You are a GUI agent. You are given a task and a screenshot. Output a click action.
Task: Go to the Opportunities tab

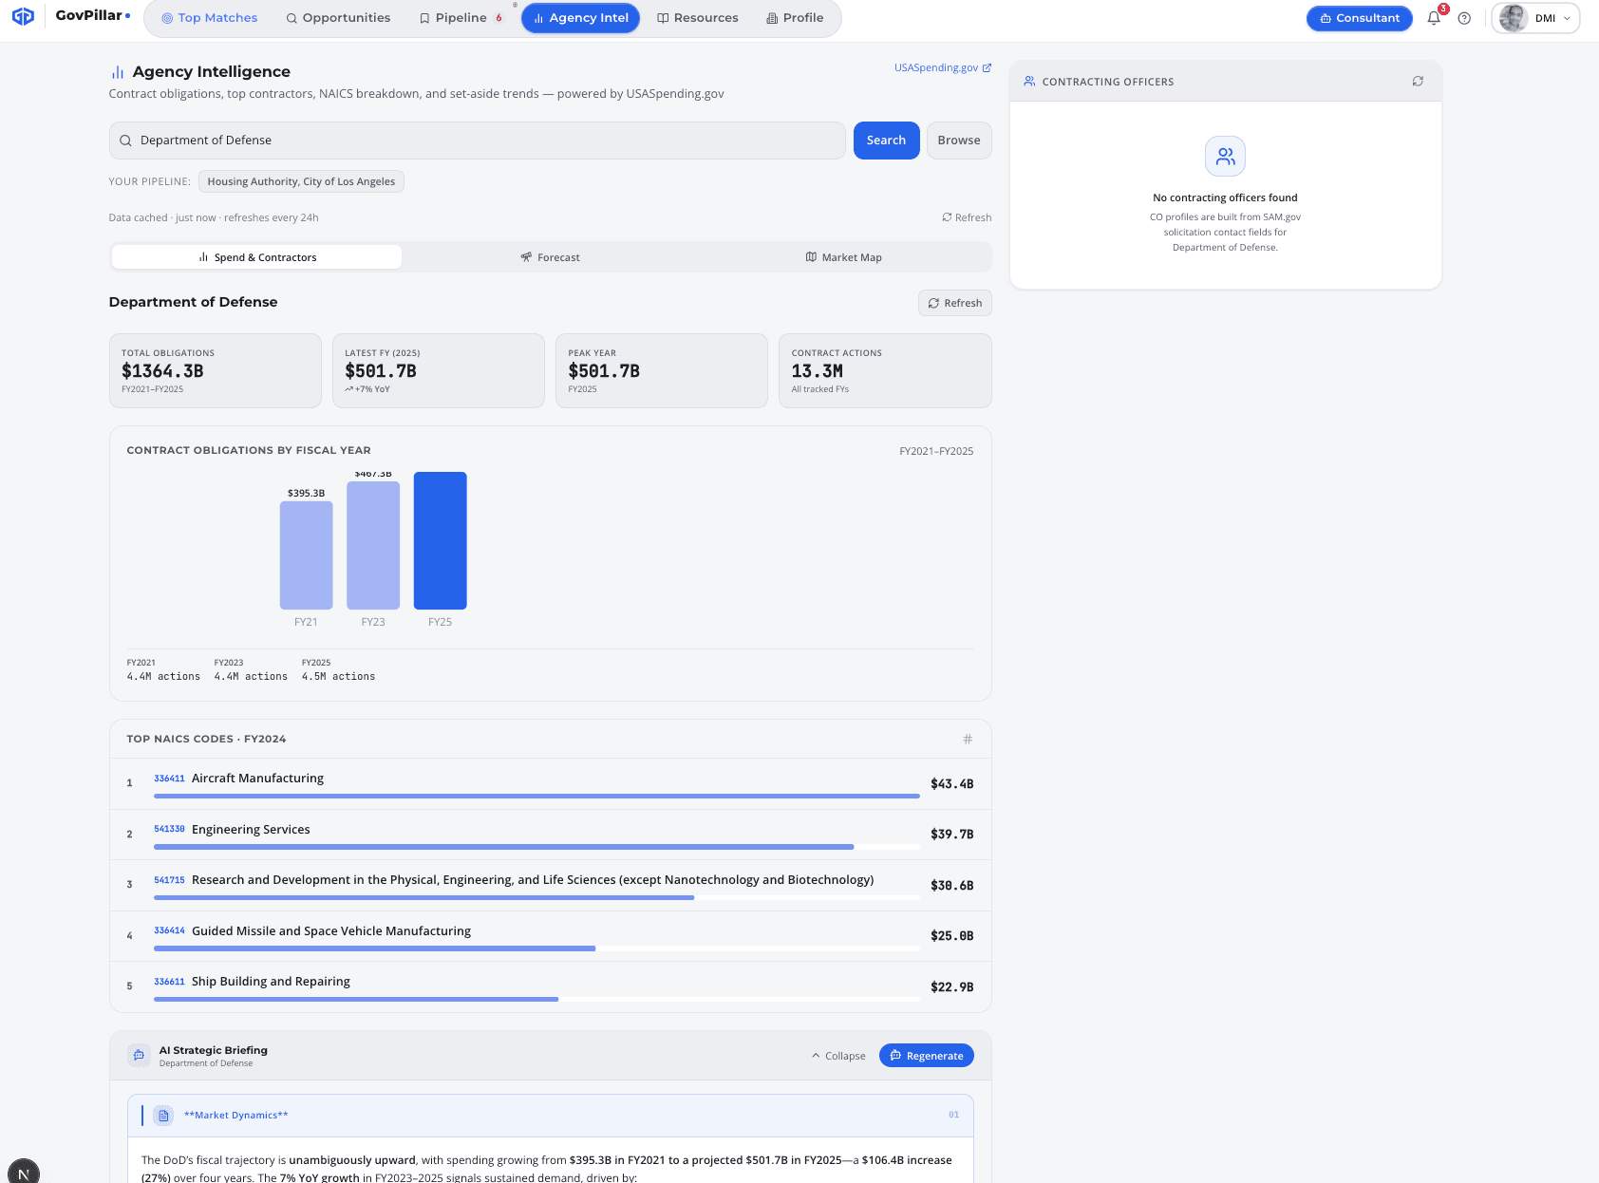tap(338, 18)
